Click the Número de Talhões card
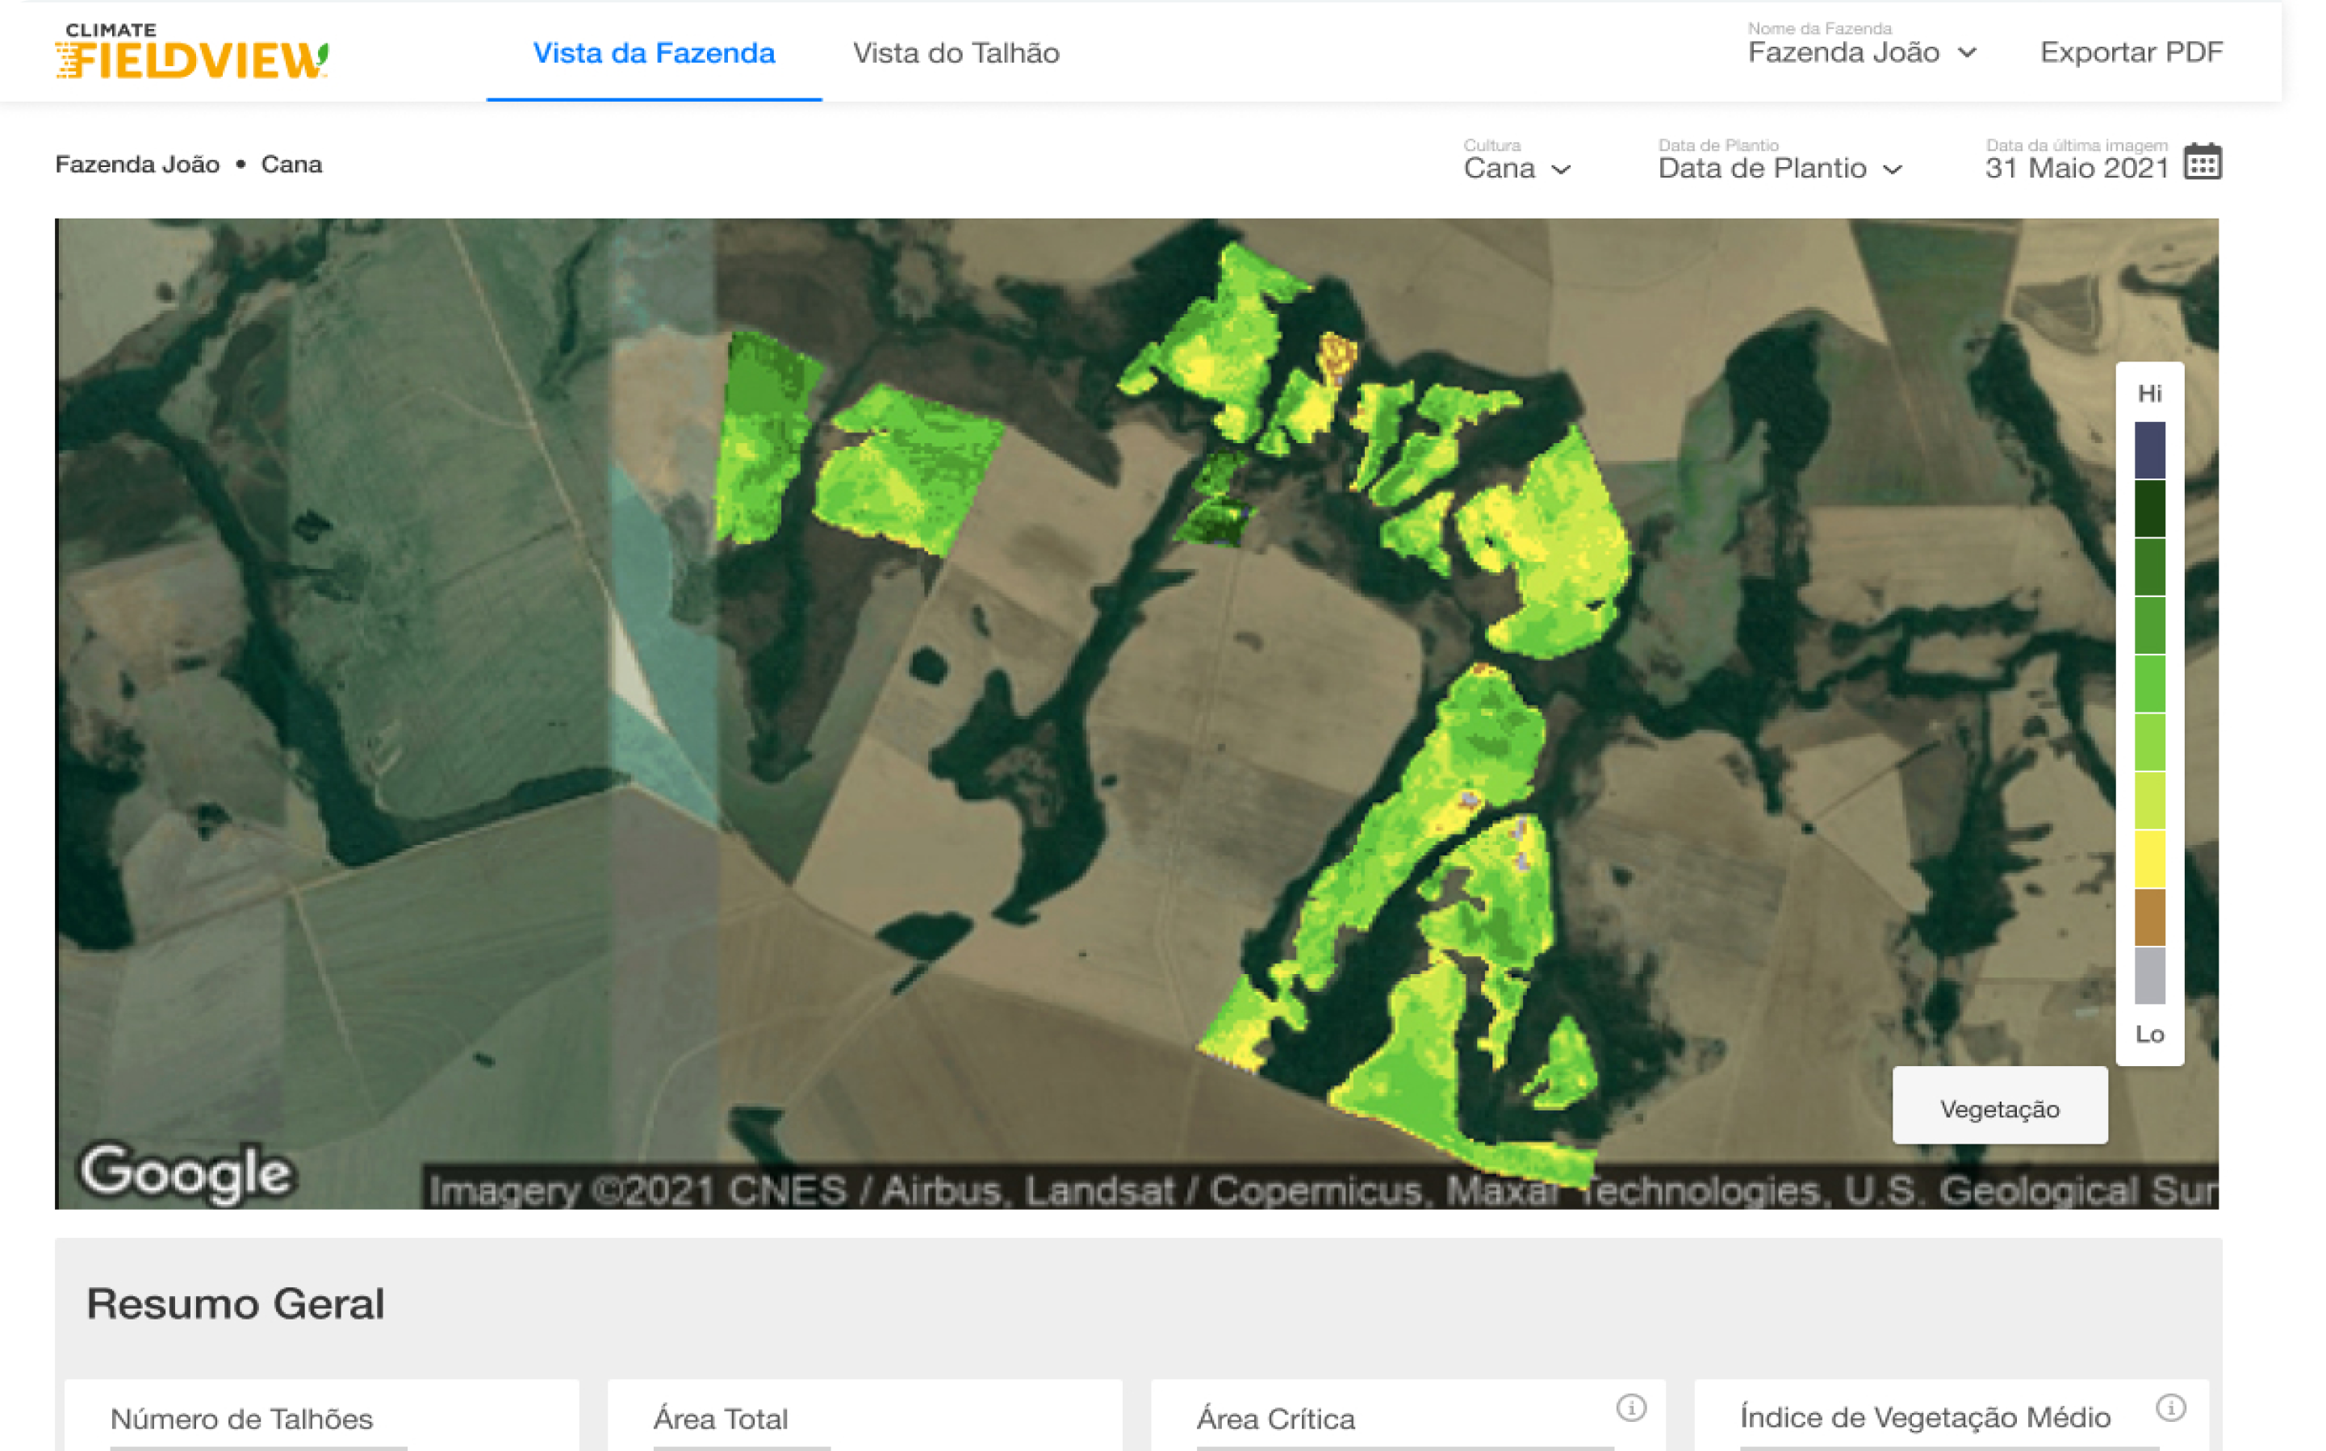2326x1451 pixels. (x=321, y=1415)
